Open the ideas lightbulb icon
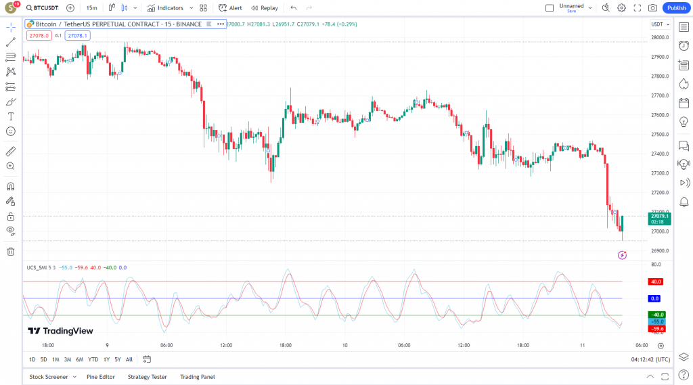The height and width of the screenshot is (385, 693). tap(684, 122)
